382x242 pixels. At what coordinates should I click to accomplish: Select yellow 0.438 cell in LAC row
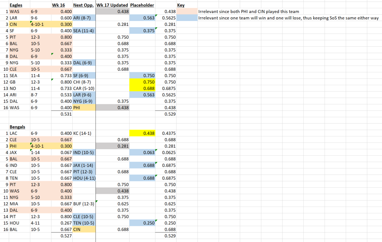click(142, 133)
